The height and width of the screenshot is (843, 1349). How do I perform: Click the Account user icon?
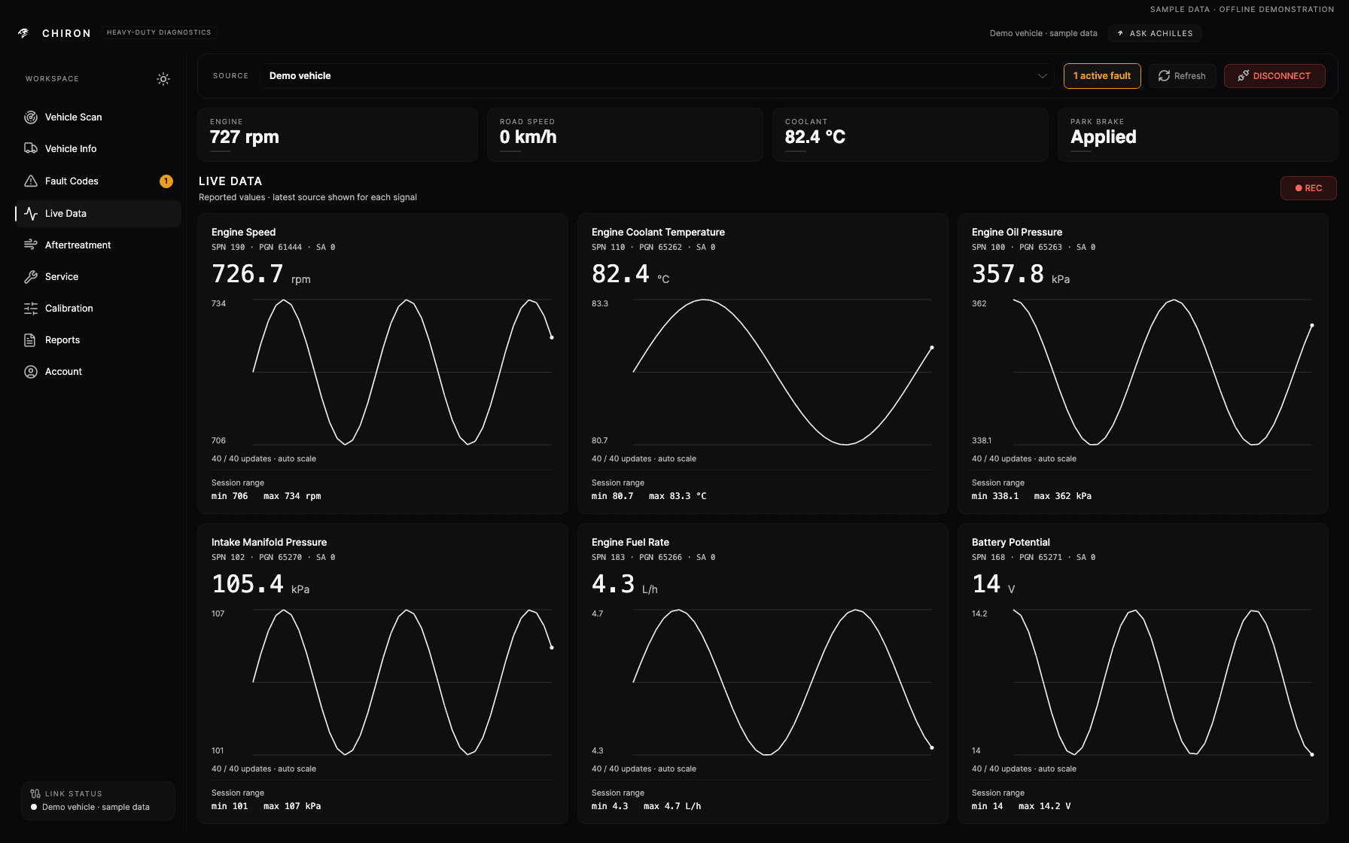[x=31, y=372]
